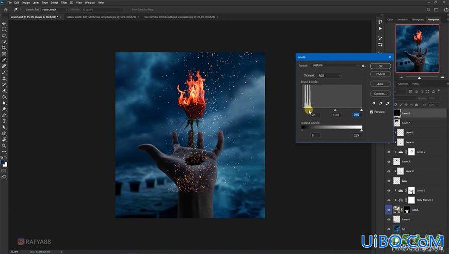Open the Window menu

tap(90, 3)
